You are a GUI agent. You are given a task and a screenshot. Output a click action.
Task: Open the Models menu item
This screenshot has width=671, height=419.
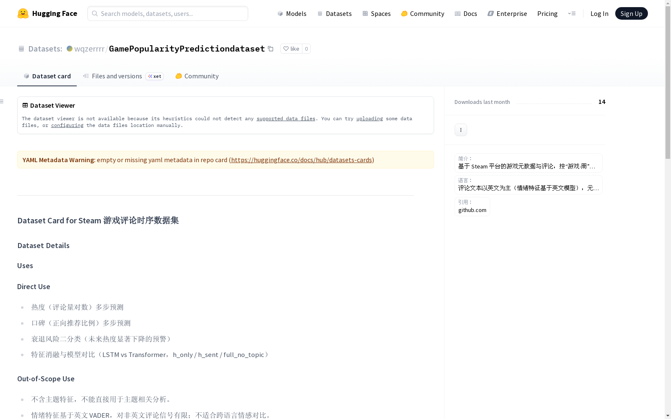[x=292, y=13]
